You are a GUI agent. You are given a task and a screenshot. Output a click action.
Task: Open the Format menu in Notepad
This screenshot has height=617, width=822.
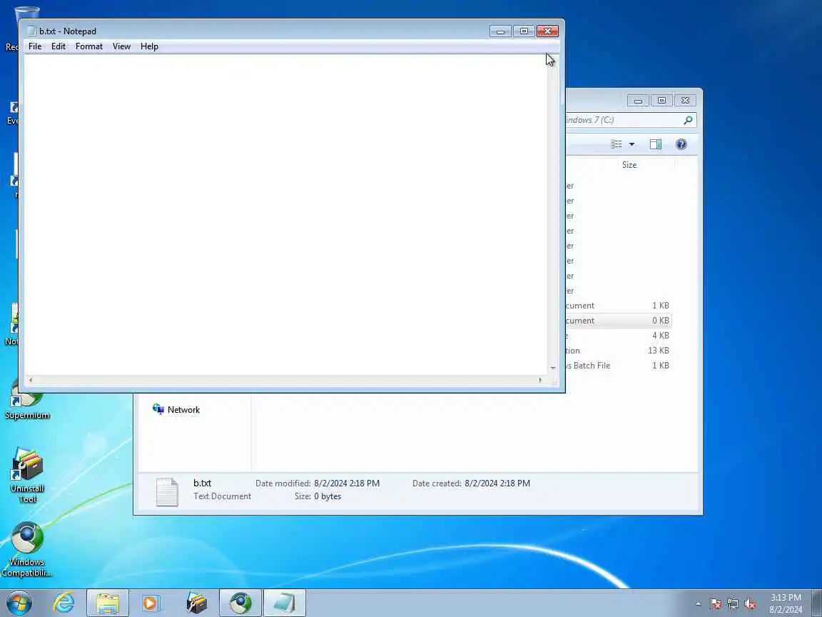[x=89, y=46]
